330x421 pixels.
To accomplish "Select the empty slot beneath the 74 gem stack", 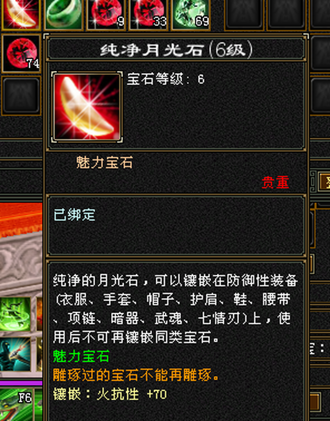I will tap(21, 95).
